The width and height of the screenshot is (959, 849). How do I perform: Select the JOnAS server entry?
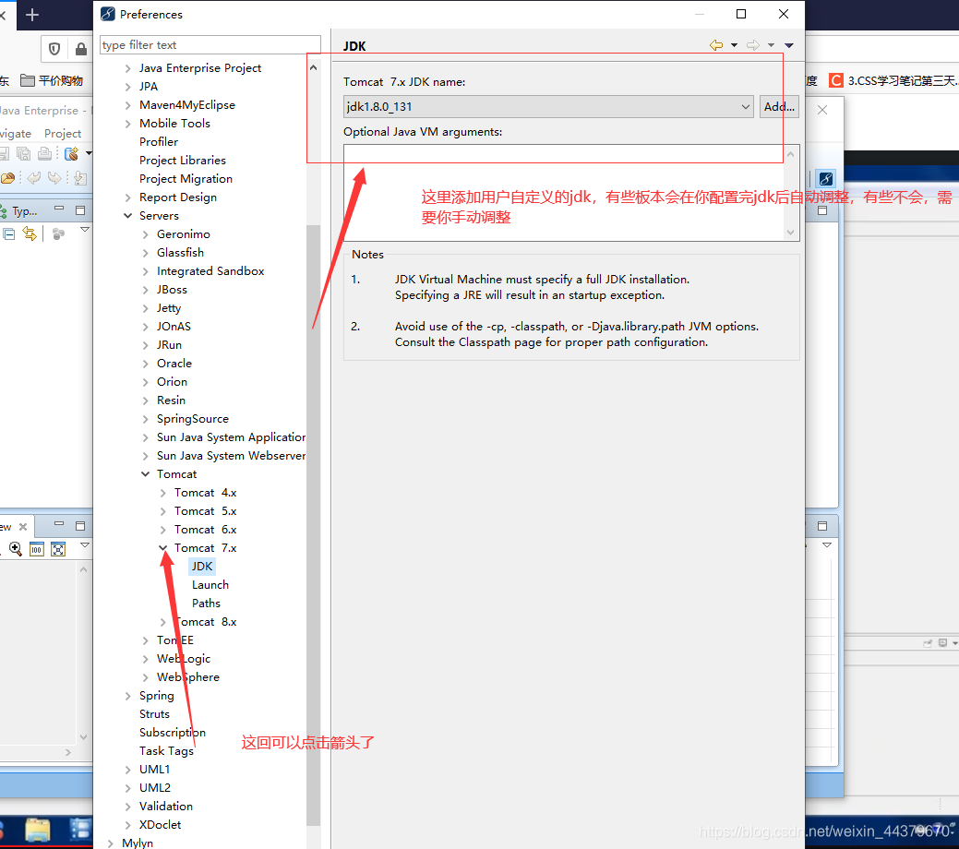tap(174, 326)
